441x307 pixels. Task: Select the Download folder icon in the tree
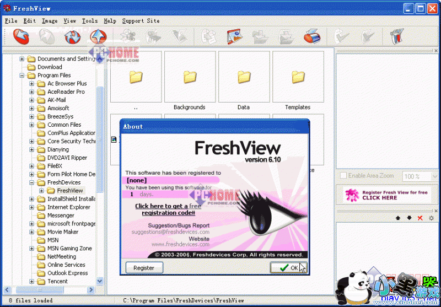point(31,67)
